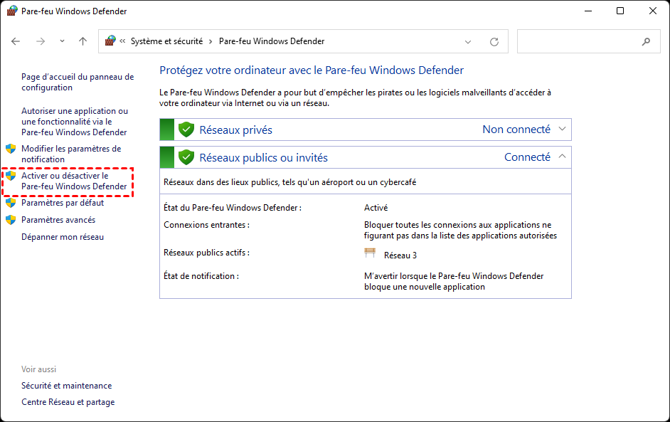Click the 'Réseau 3' network name
This screenshot has height=422, width=670.
pyautogui.click(x=400, y=255)
